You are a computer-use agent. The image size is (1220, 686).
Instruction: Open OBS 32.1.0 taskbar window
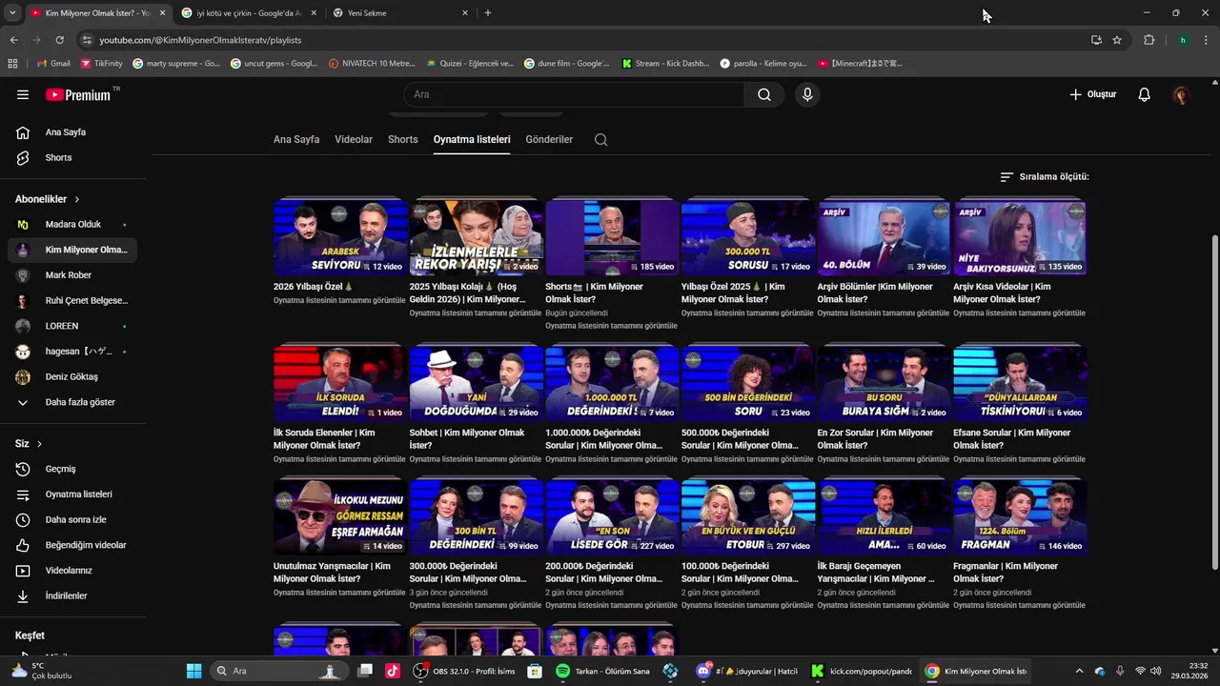point(464,671)
